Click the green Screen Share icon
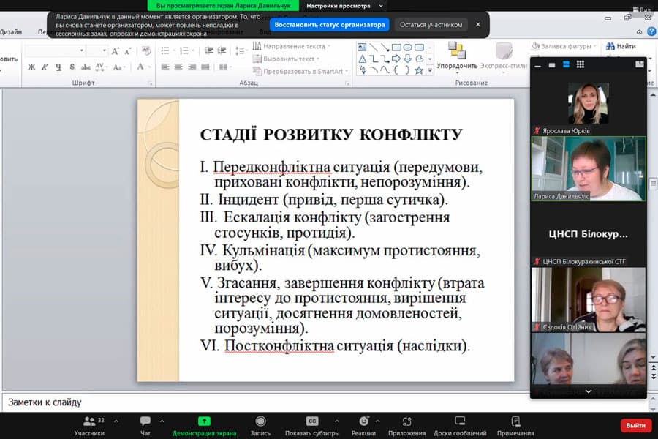Image resolution: width=658 pixels, height=439 pixels. [204, 421]
